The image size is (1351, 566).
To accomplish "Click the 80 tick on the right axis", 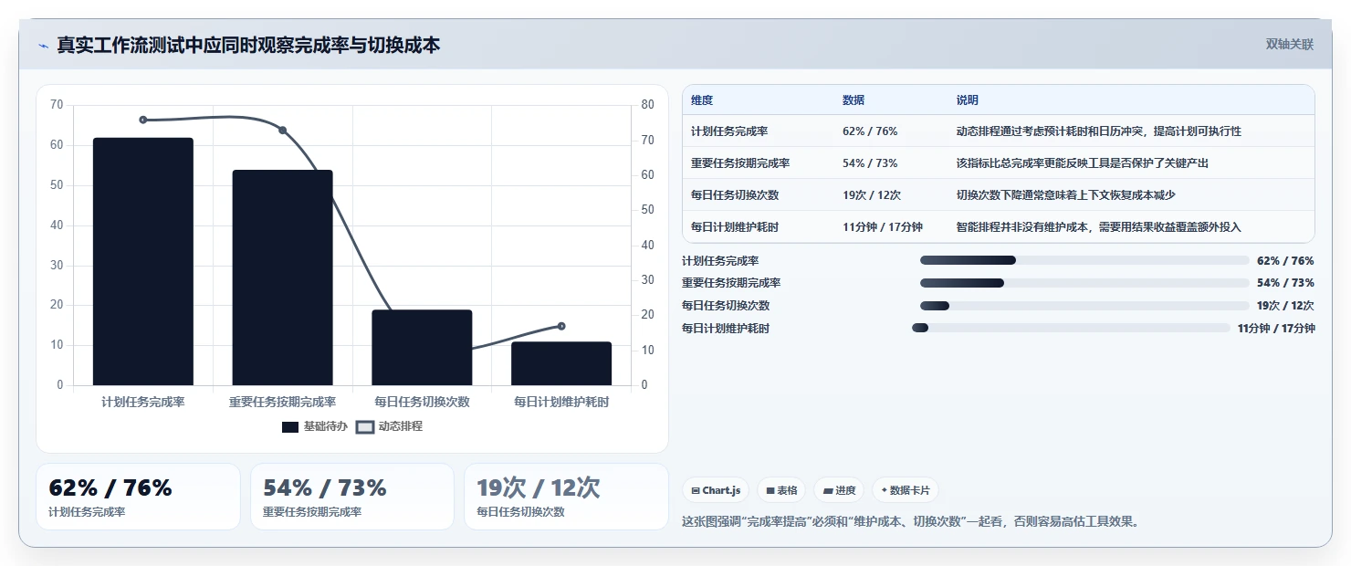I will [x=647, y=105].
